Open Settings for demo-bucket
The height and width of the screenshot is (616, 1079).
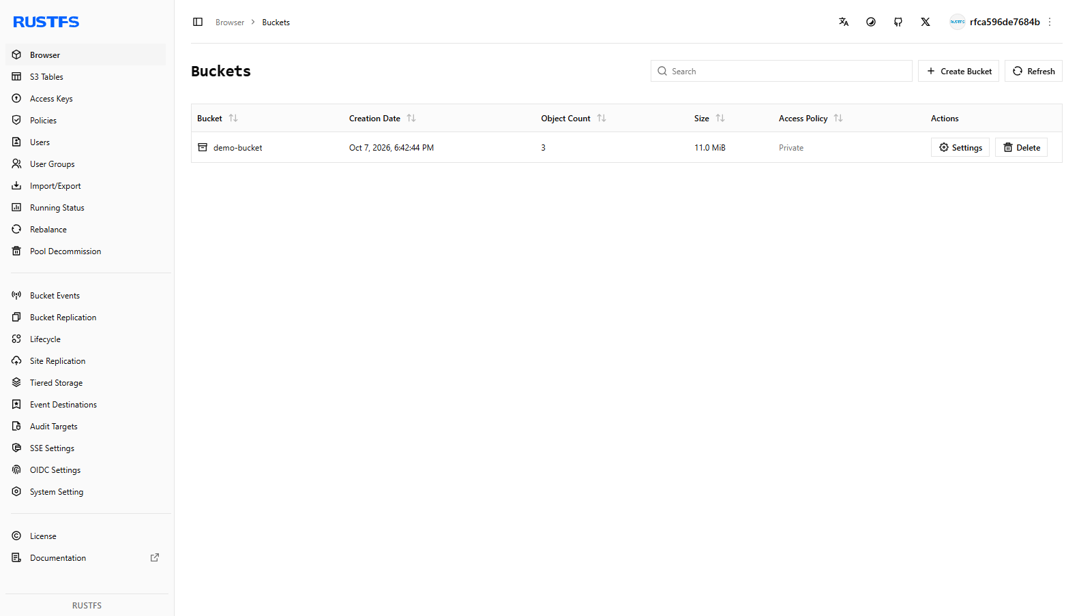960,147
